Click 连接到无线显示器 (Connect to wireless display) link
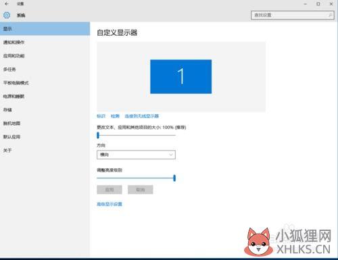The image size is (338, 260). (142, 116)
